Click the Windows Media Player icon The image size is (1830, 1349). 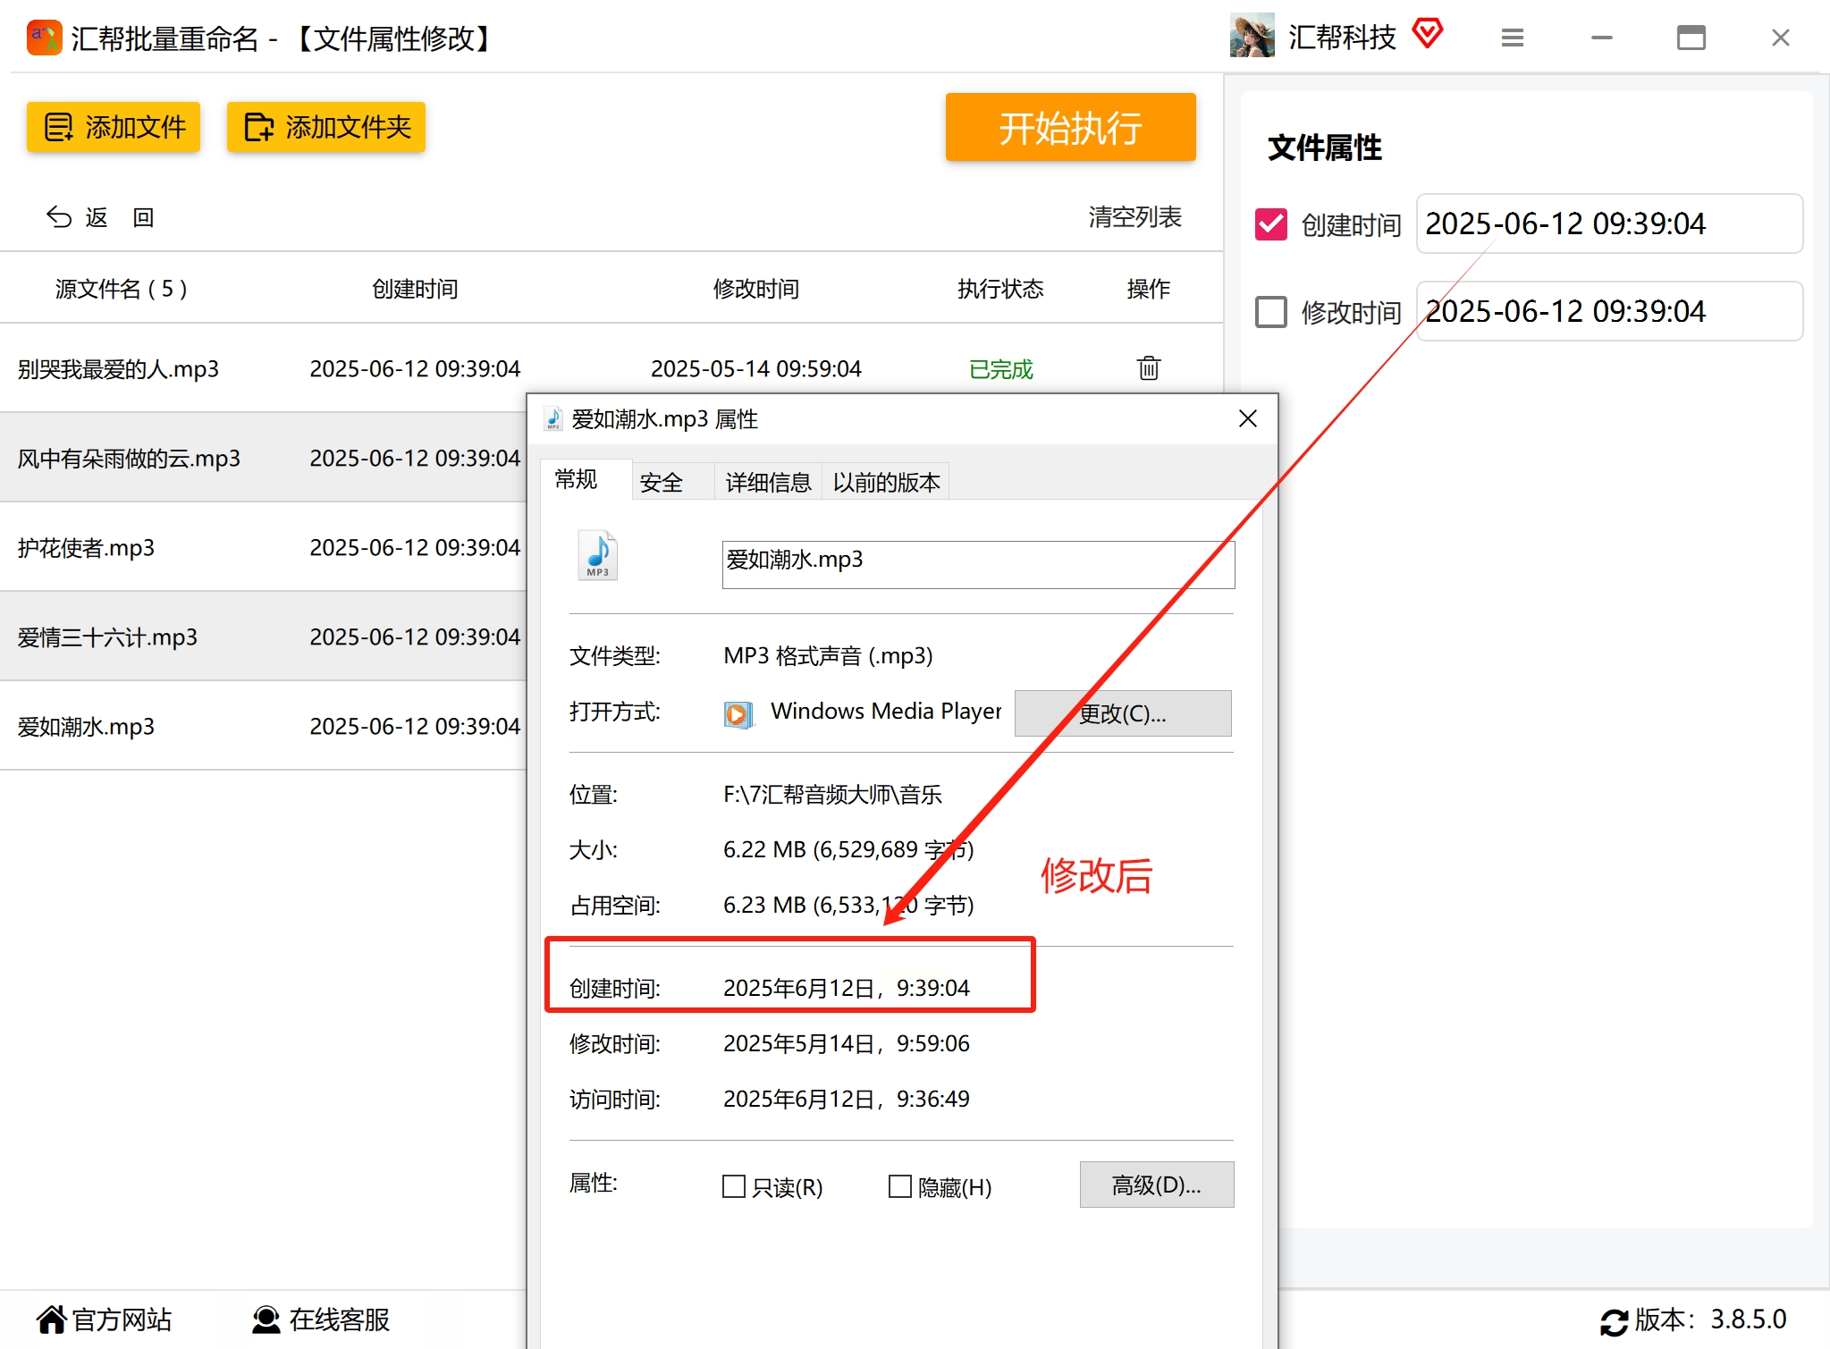738,713
